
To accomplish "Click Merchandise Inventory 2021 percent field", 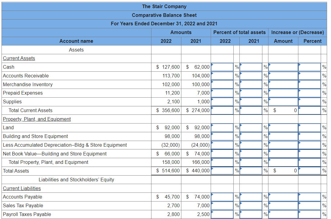I will tap(251, 84).
